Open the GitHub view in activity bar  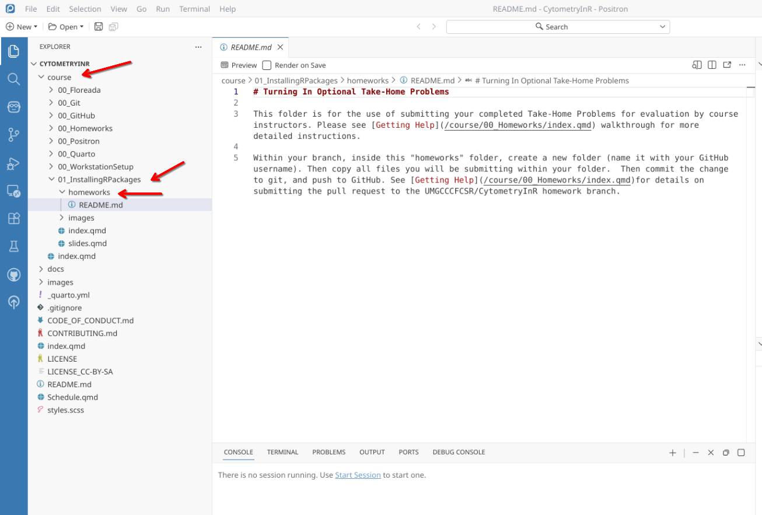coord(13,274)
